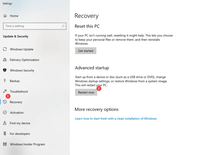Click Get started under Reset this PC
The width and height of the screenshot is (200, 155).
pyautogui.click(x=85, y=51)
